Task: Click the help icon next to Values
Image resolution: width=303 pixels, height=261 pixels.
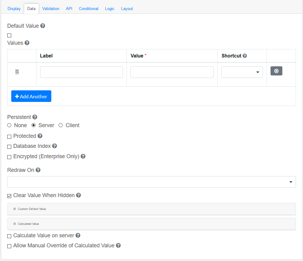Action: pyautogui.click(x=27, y=43)
